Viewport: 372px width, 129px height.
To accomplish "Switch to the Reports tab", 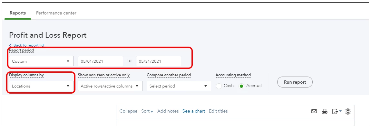I will click(18, 13).
